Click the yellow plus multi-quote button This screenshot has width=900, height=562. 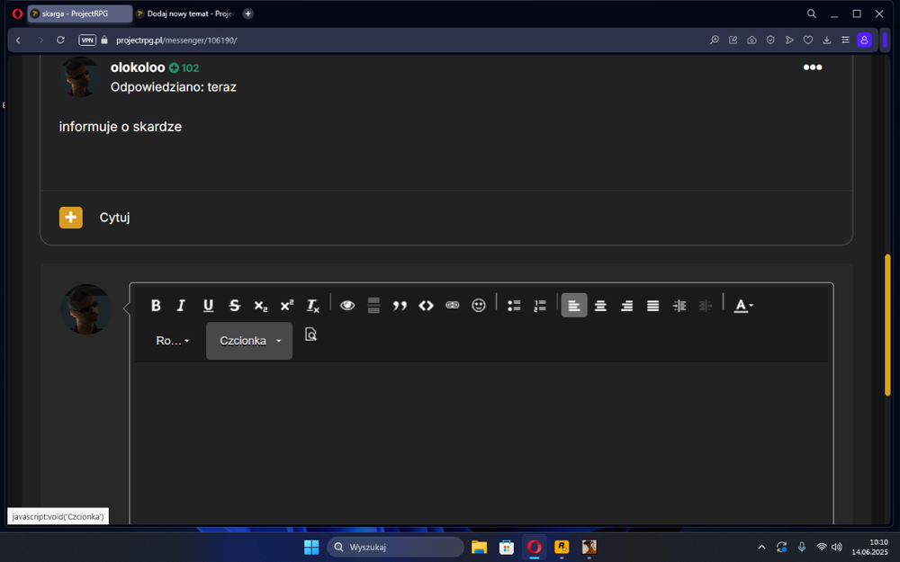pyautogui.click(x=70, y=218)
